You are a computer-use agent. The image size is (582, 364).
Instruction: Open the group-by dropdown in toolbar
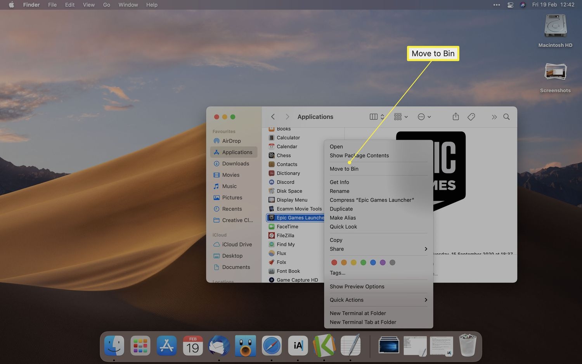(x=401, y=117)
